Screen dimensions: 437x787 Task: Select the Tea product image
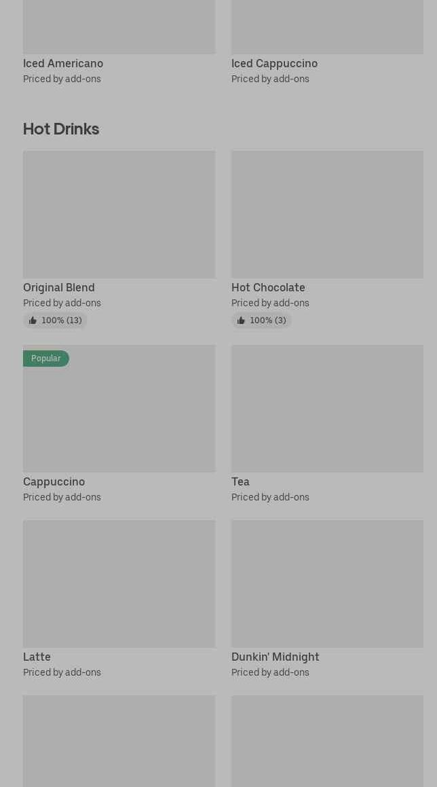pyautogui.click(x=327, y=409)
